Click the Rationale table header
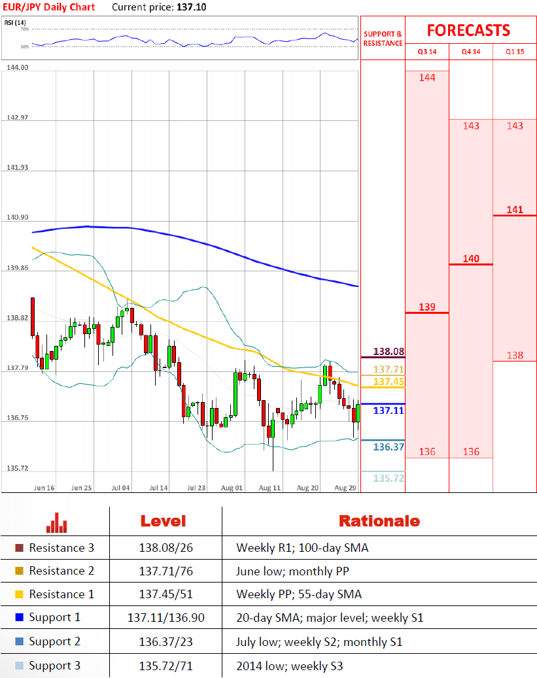Screen dimensions: 537x678 (x=379, y=521)
